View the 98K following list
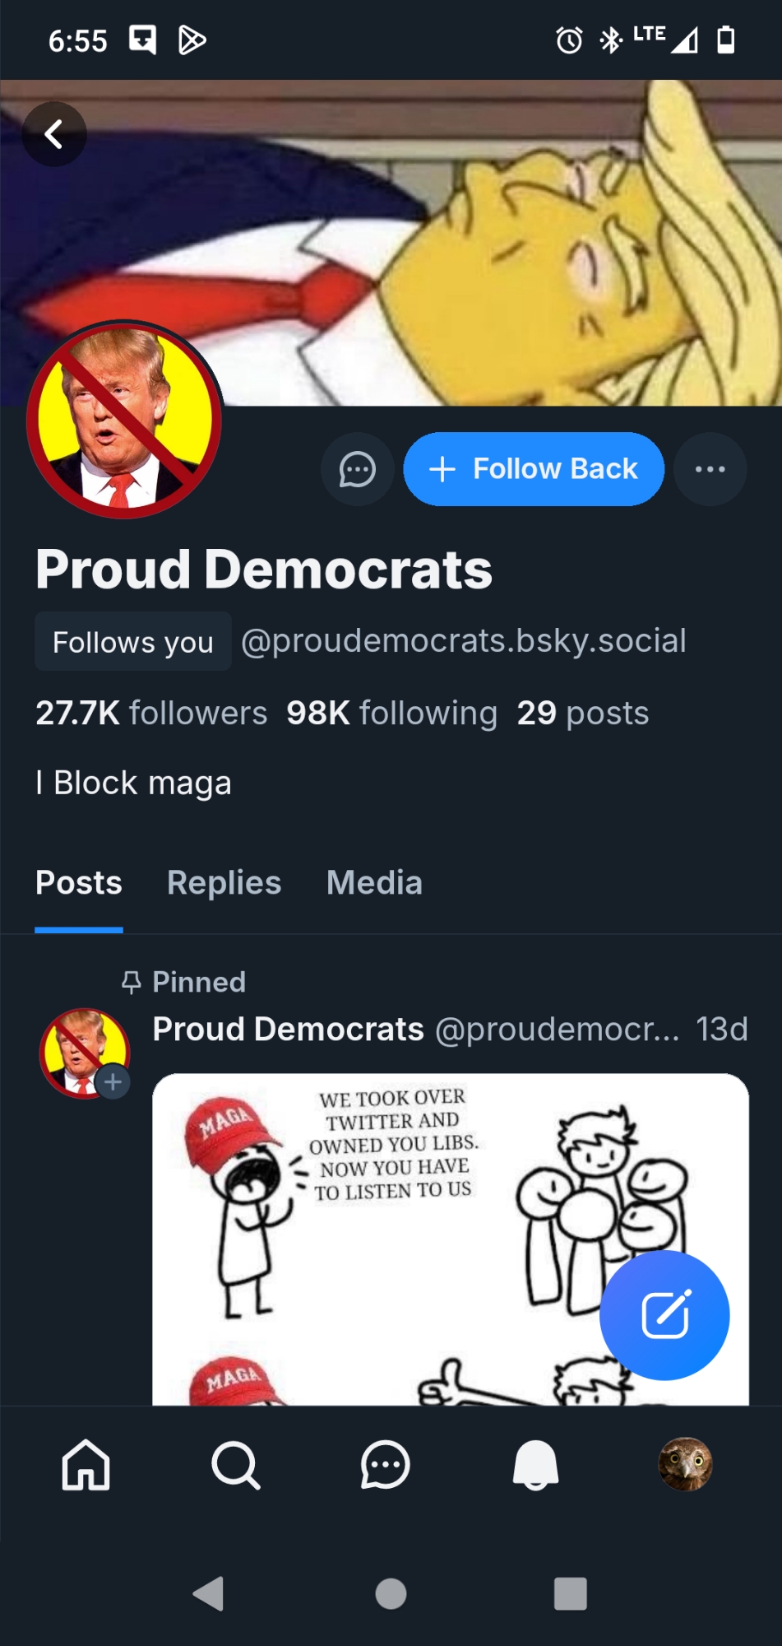The image size is (782, 1646). tap(391, 714)
